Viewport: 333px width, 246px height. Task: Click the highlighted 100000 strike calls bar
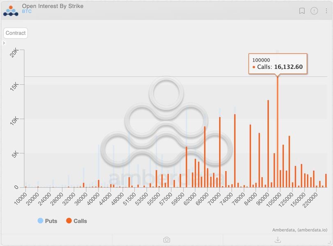click(277, 132)
